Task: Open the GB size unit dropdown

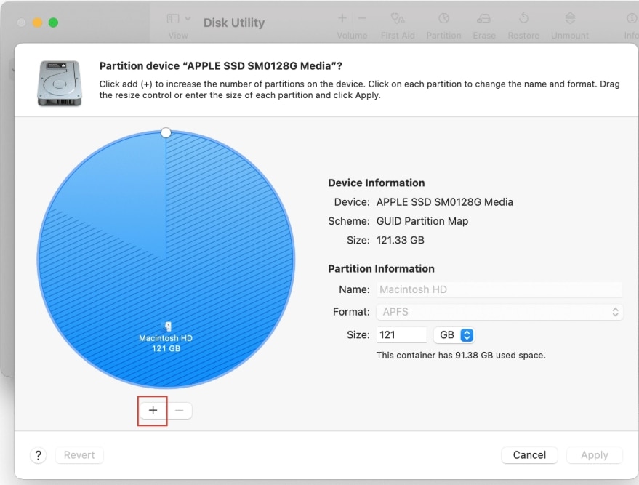Action: (454, 335)
